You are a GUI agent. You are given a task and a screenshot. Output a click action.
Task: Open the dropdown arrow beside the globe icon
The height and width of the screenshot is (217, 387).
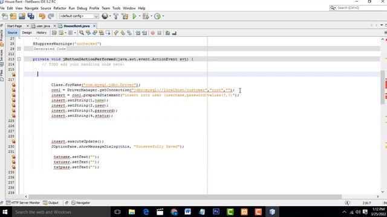coord(110,16)
